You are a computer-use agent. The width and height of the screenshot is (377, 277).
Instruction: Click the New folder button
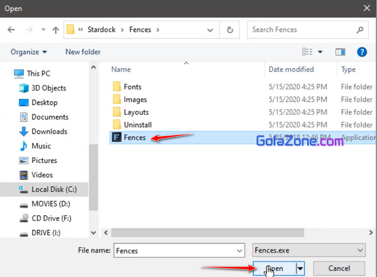(83, 52)
